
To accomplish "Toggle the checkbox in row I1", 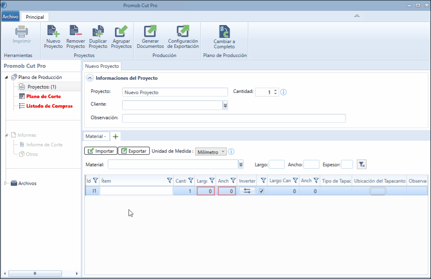I will [x=261, y=191].
